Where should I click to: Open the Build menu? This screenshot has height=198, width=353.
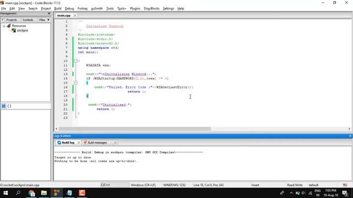58,9
